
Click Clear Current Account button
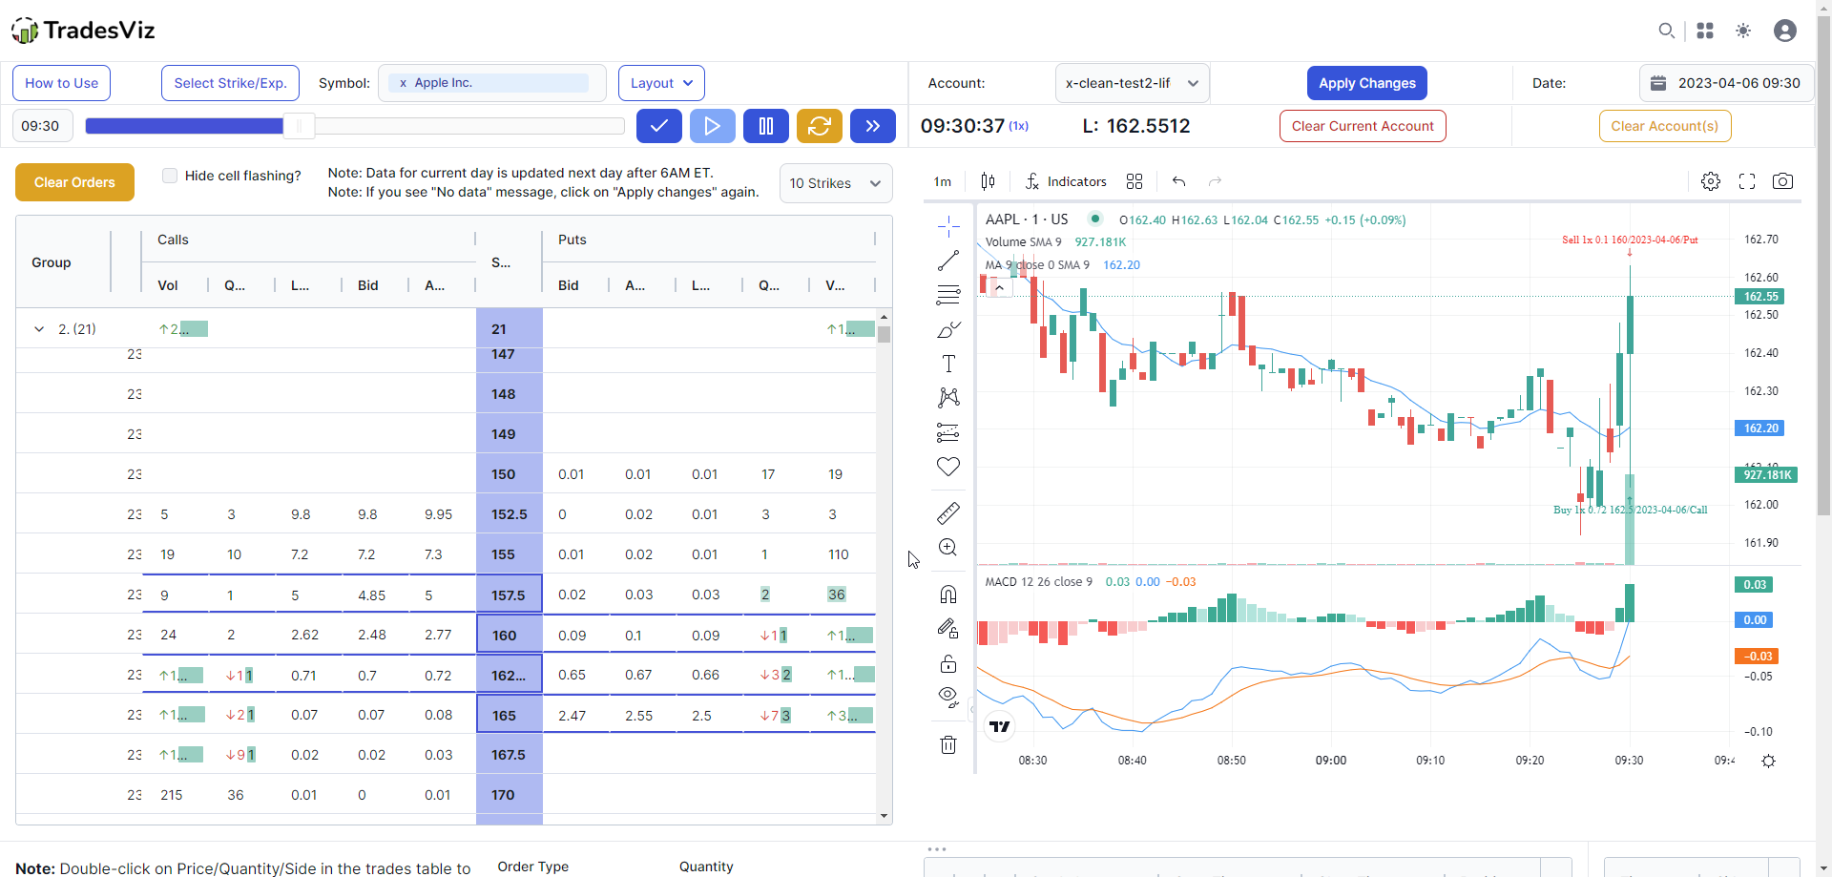[x=1362, y=126]
